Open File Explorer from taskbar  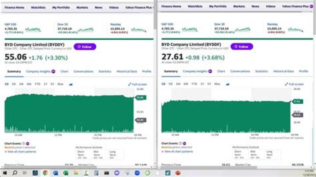pos(76,173)
